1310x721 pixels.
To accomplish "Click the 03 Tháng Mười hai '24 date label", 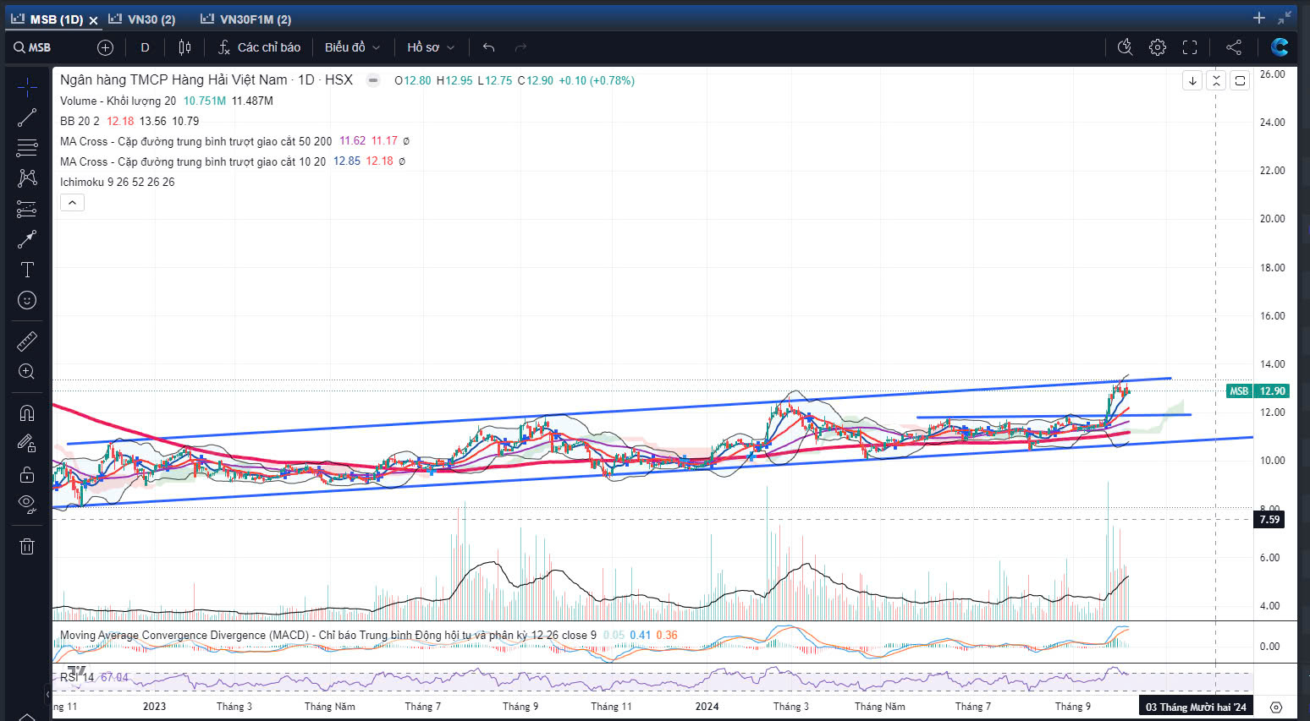I will coord(1195,707).
